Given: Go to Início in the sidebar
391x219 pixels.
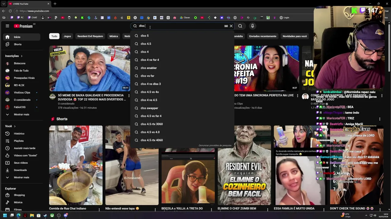Looking at the screenshot, I should [x=21, y=37].
